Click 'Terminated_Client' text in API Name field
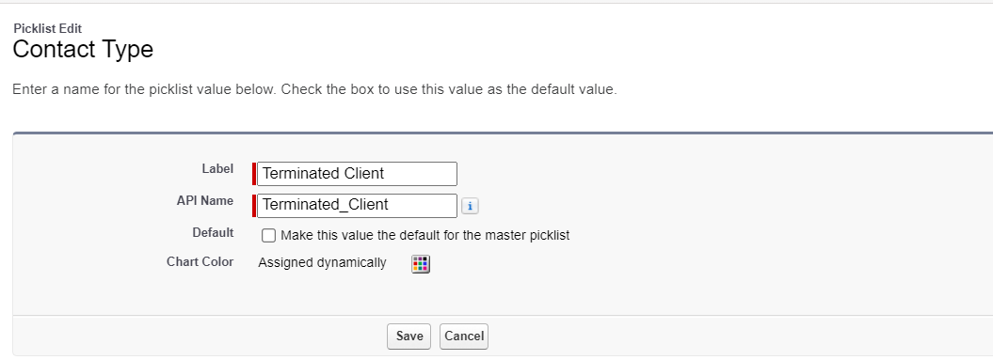The width and height of the screenshot is (993, 360). [326, 205]
